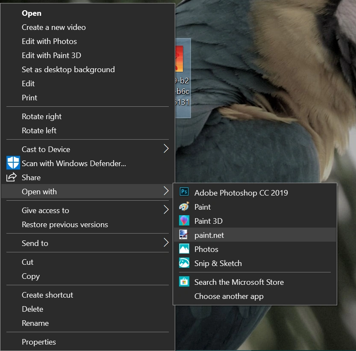
Task: Click the Paint 3D icon
Action: pyautogui.click(x=184, y=220)
